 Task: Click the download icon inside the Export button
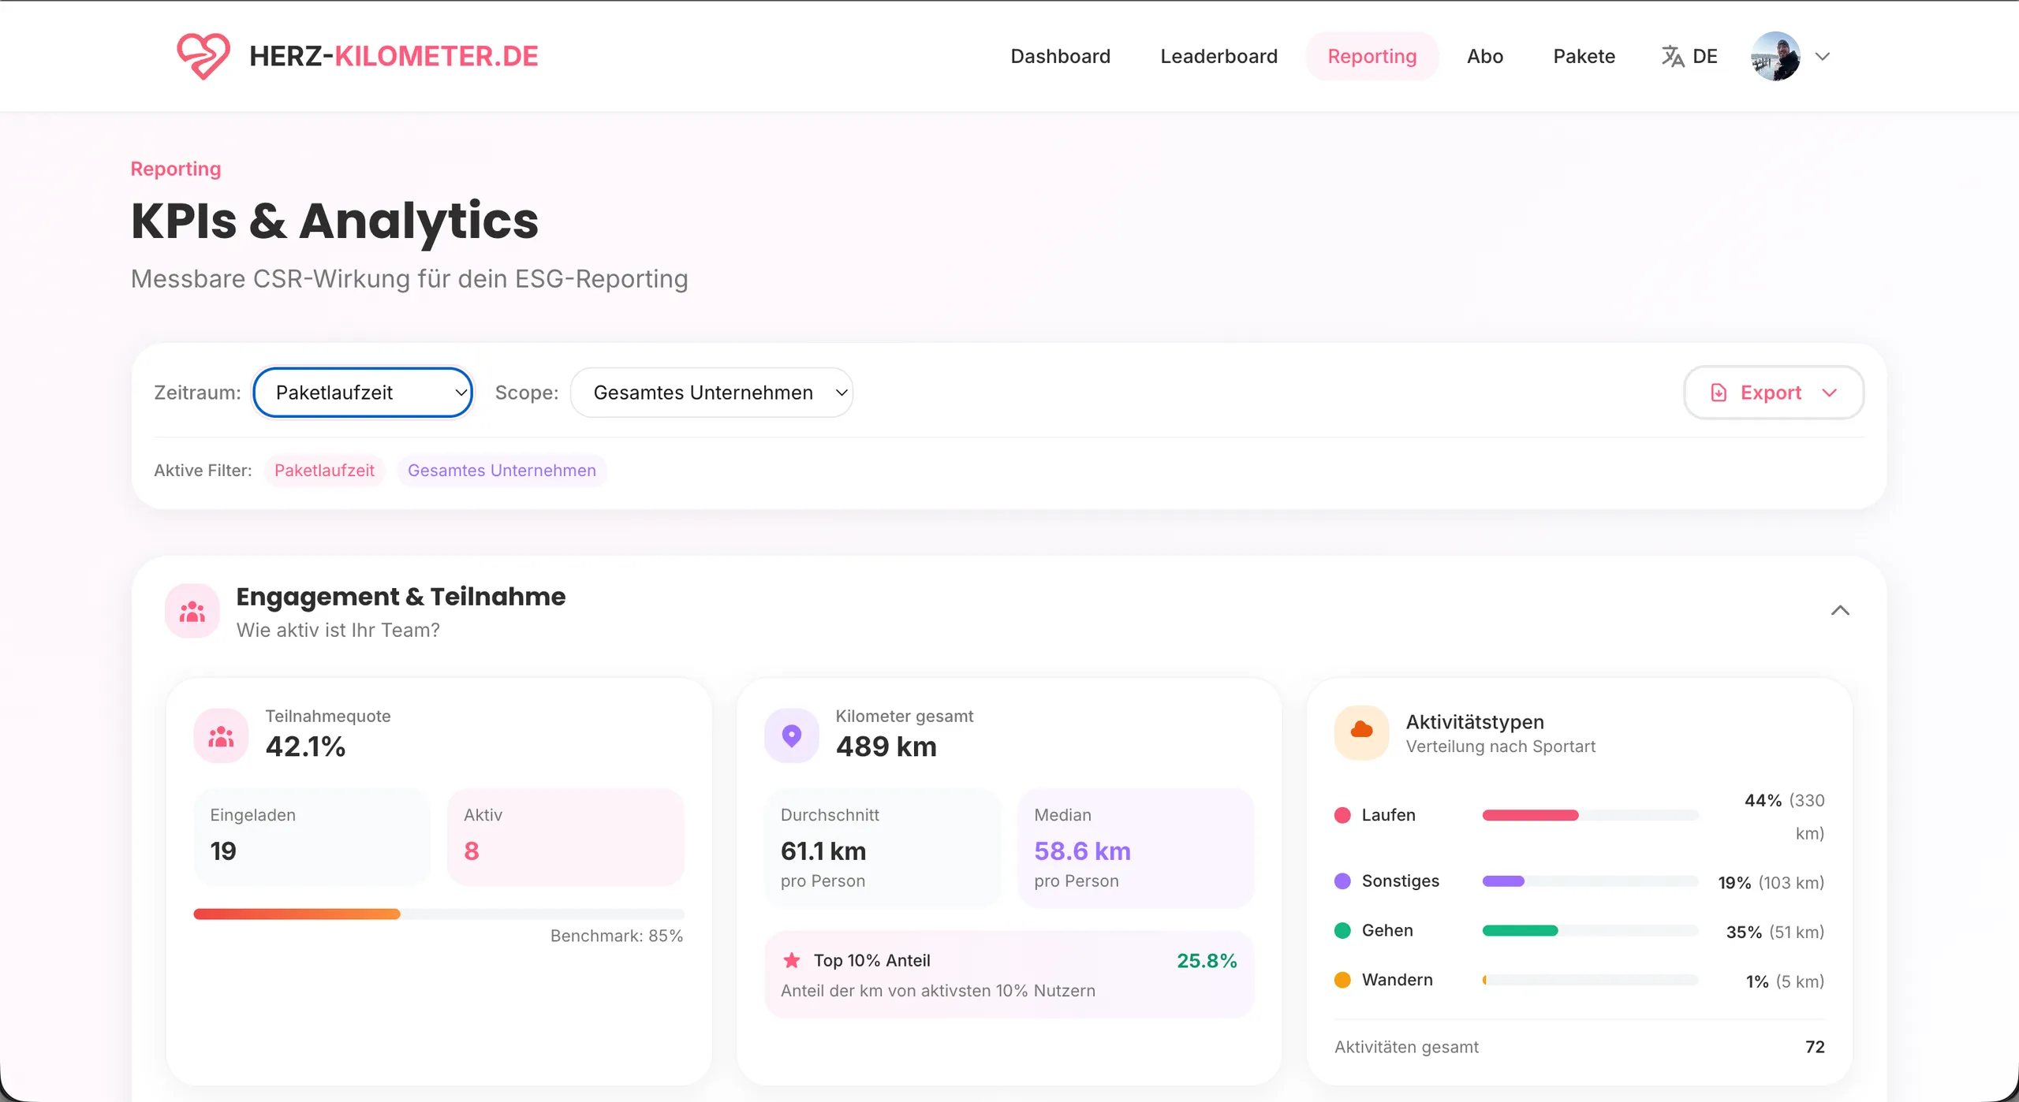point(1719,392)
